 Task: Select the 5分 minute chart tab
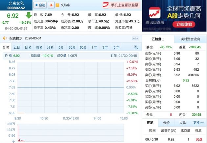[x=61, y=47]
